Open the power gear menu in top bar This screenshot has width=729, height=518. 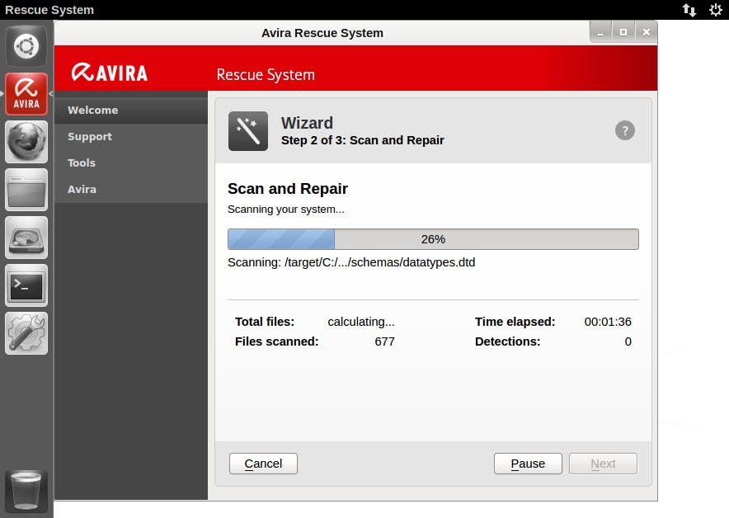(x=716, y=10)
